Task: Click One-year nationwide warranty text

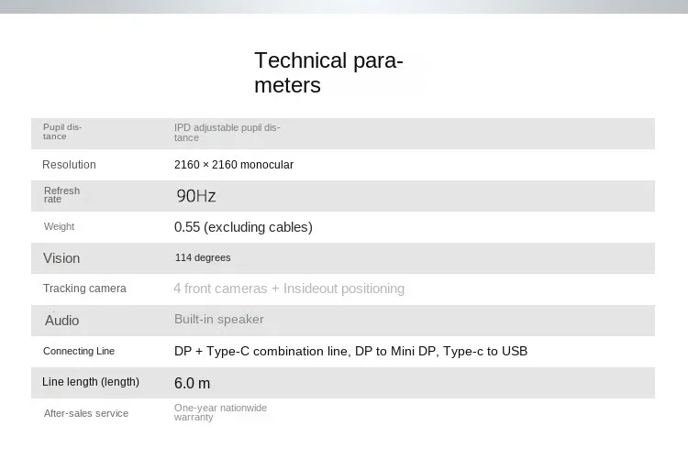Action: pos(220,412)
